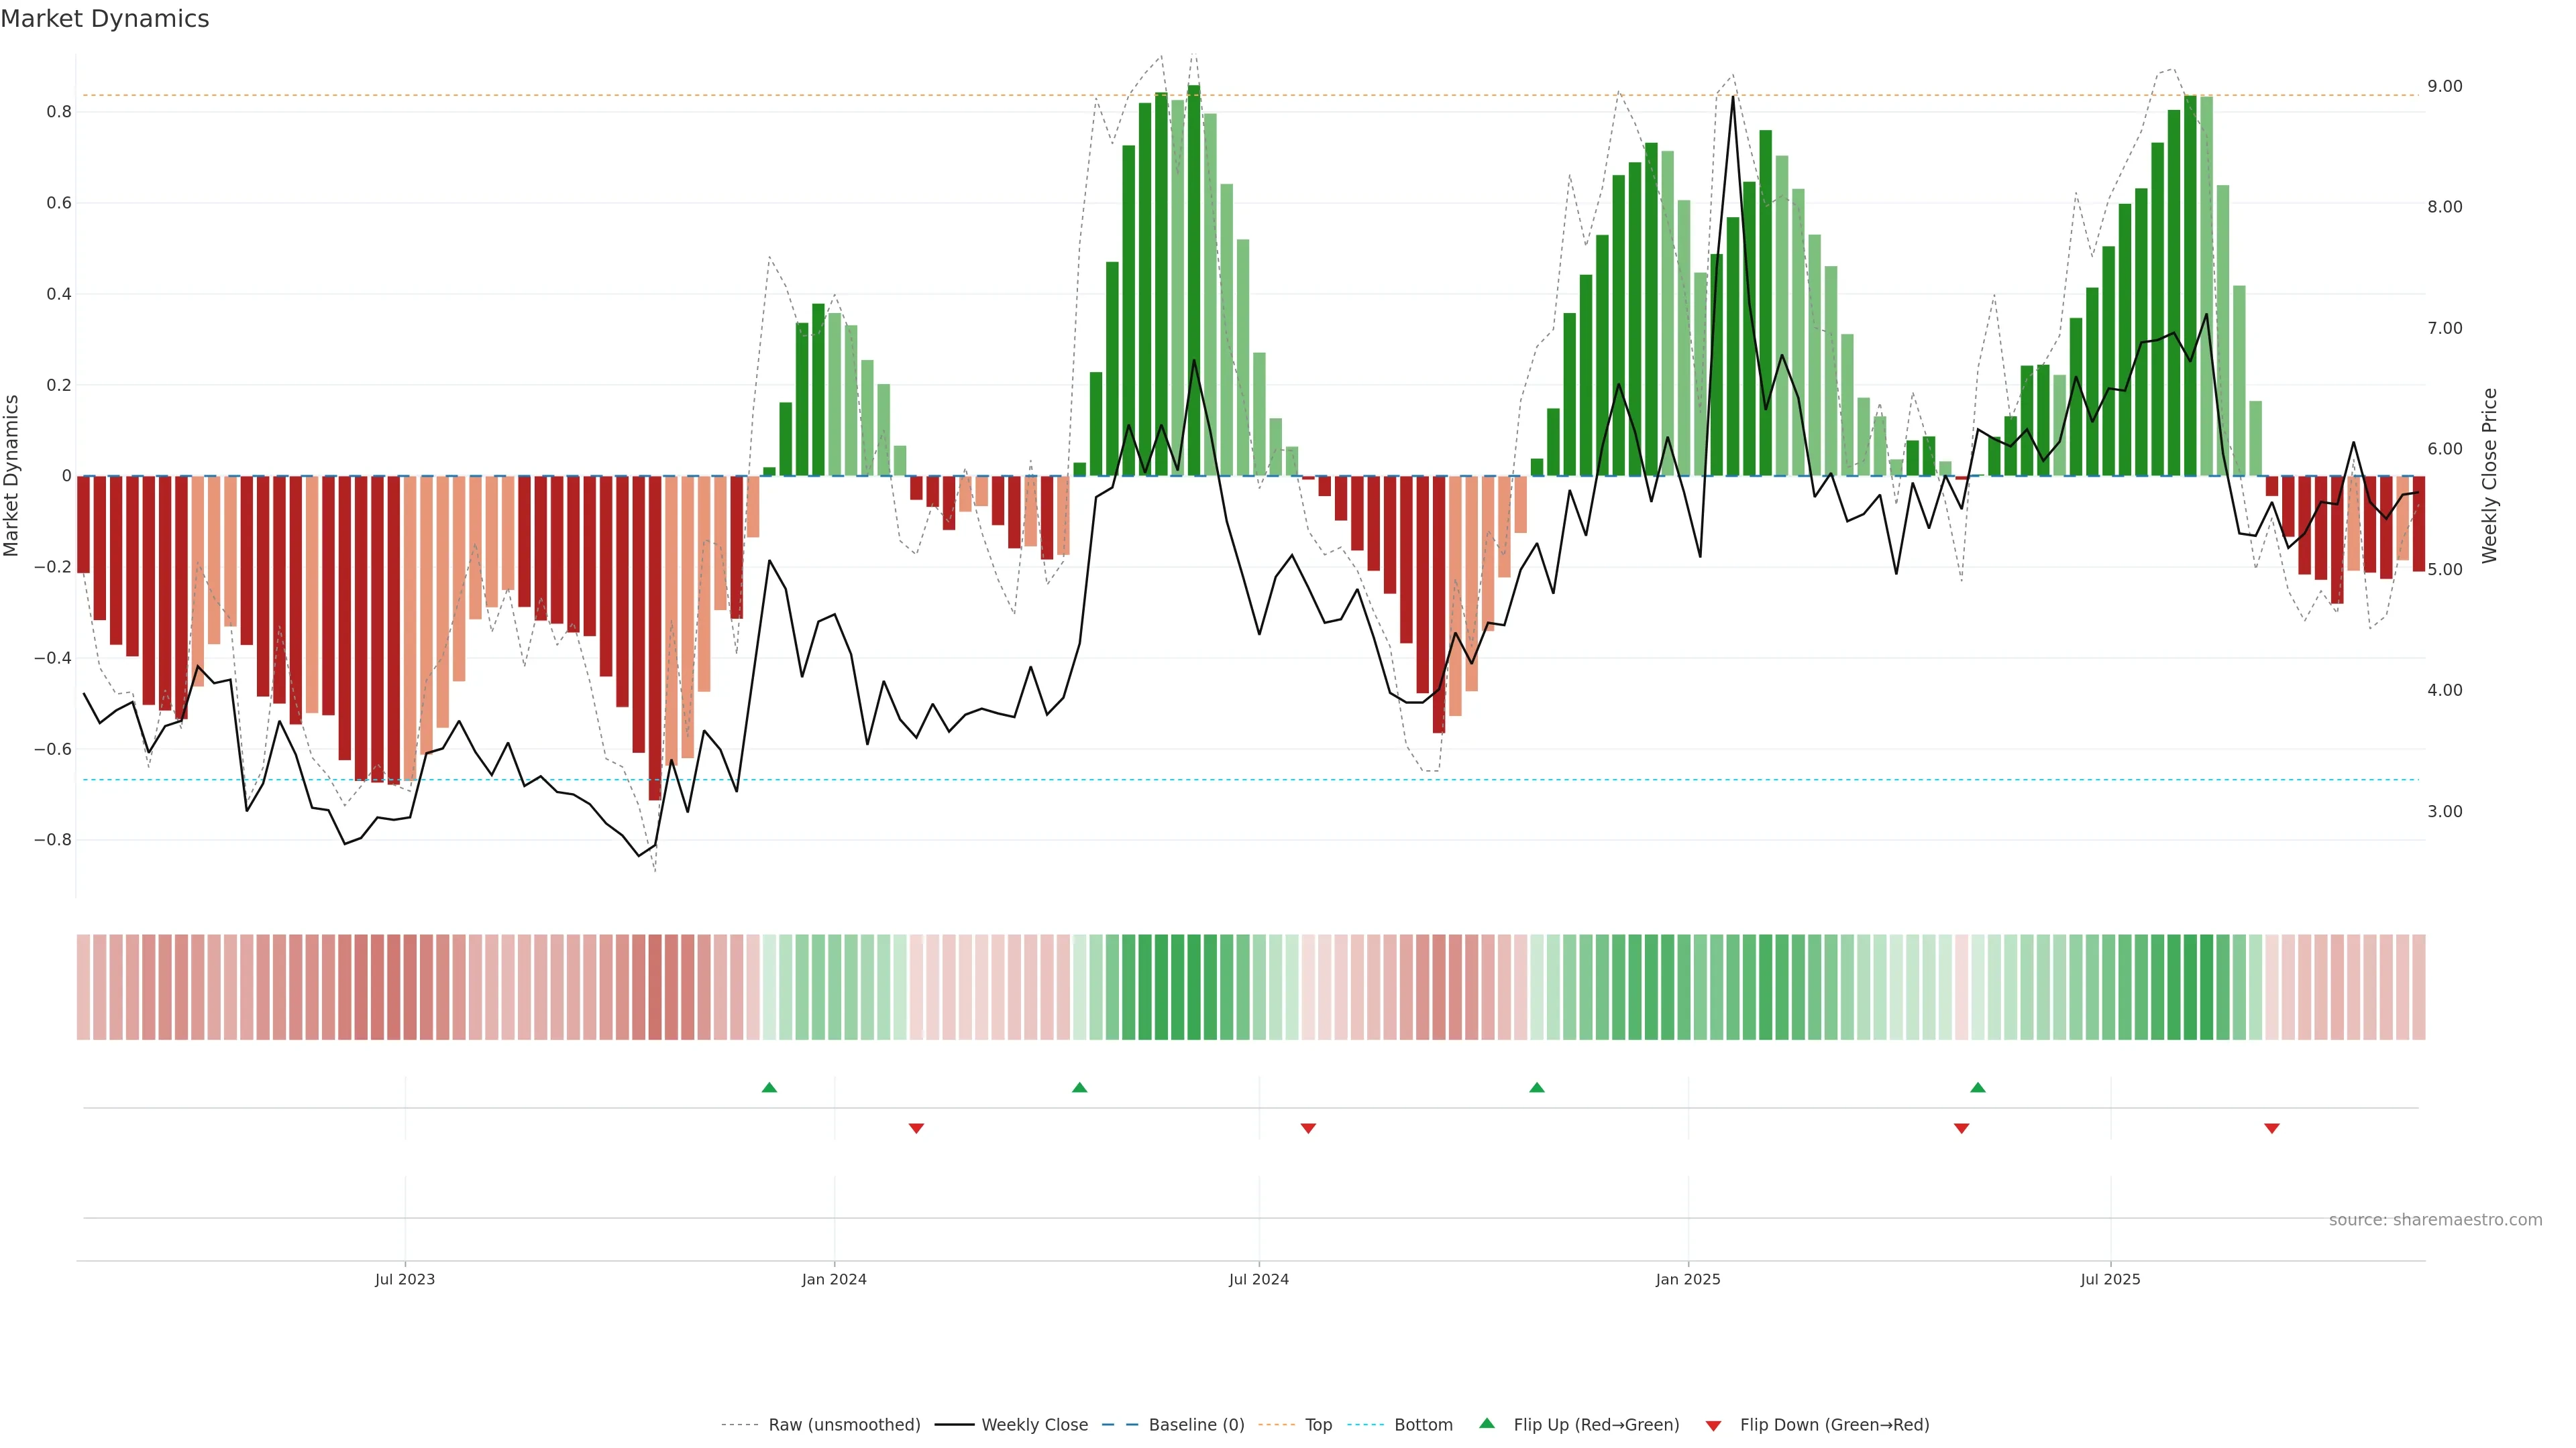Screen dimensions: 2576x1448
Task: Toggle the Bottom legend entry
Action: click(x=1423, y=1425)
